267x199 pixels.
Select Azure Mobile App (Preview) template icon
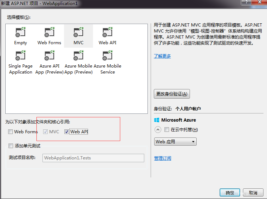coord(79,55)
